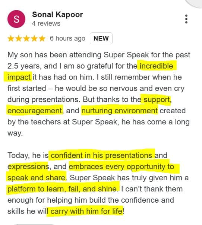Click the third gold rating star
Viewport: 202px width, 225px height.
(26, 38)
